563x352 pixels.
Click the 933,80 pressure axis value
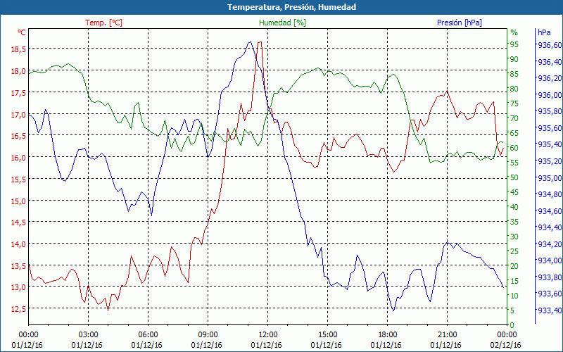point(550,277)
